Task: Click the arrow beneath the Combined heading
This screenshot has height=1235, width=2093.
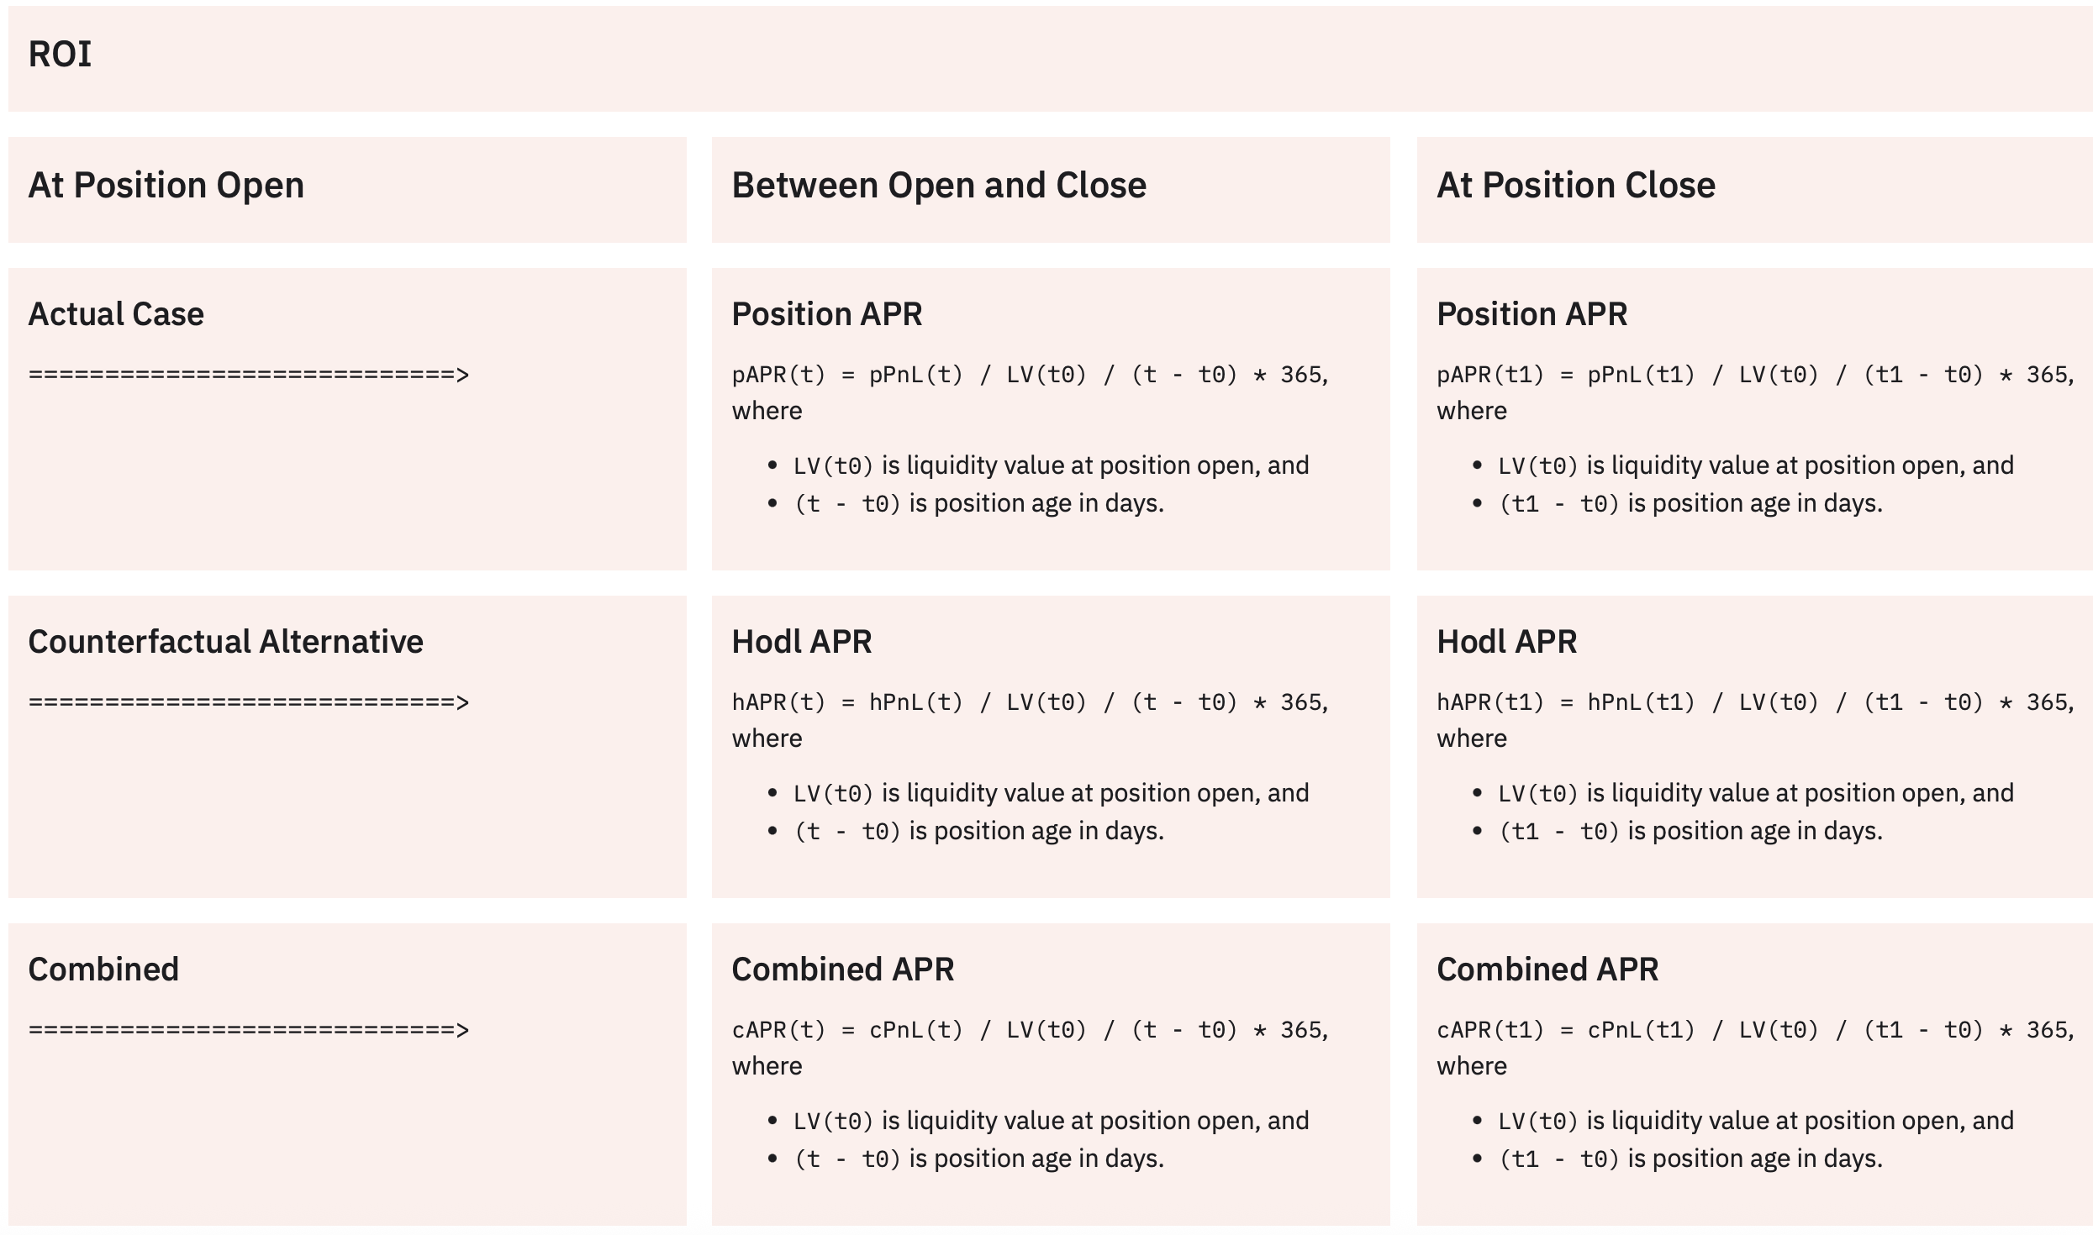Action: [x=248, y=1030]
